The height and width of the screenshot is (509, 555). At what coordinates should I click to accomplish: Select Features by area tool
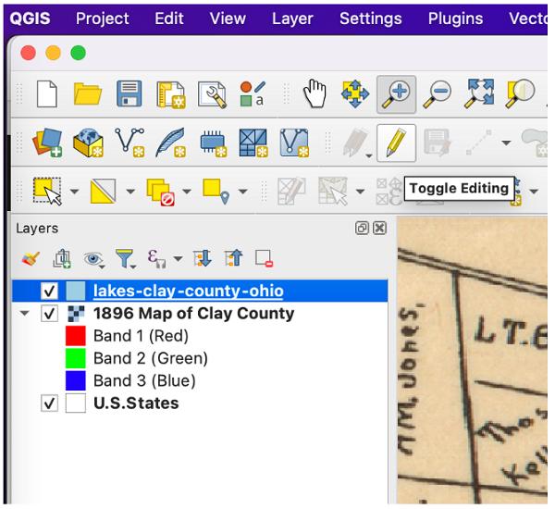point(47,192)
